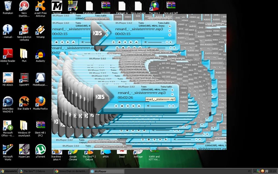
Task: Launch Mozilla Firefox from desktop
Action: [40, 103]
